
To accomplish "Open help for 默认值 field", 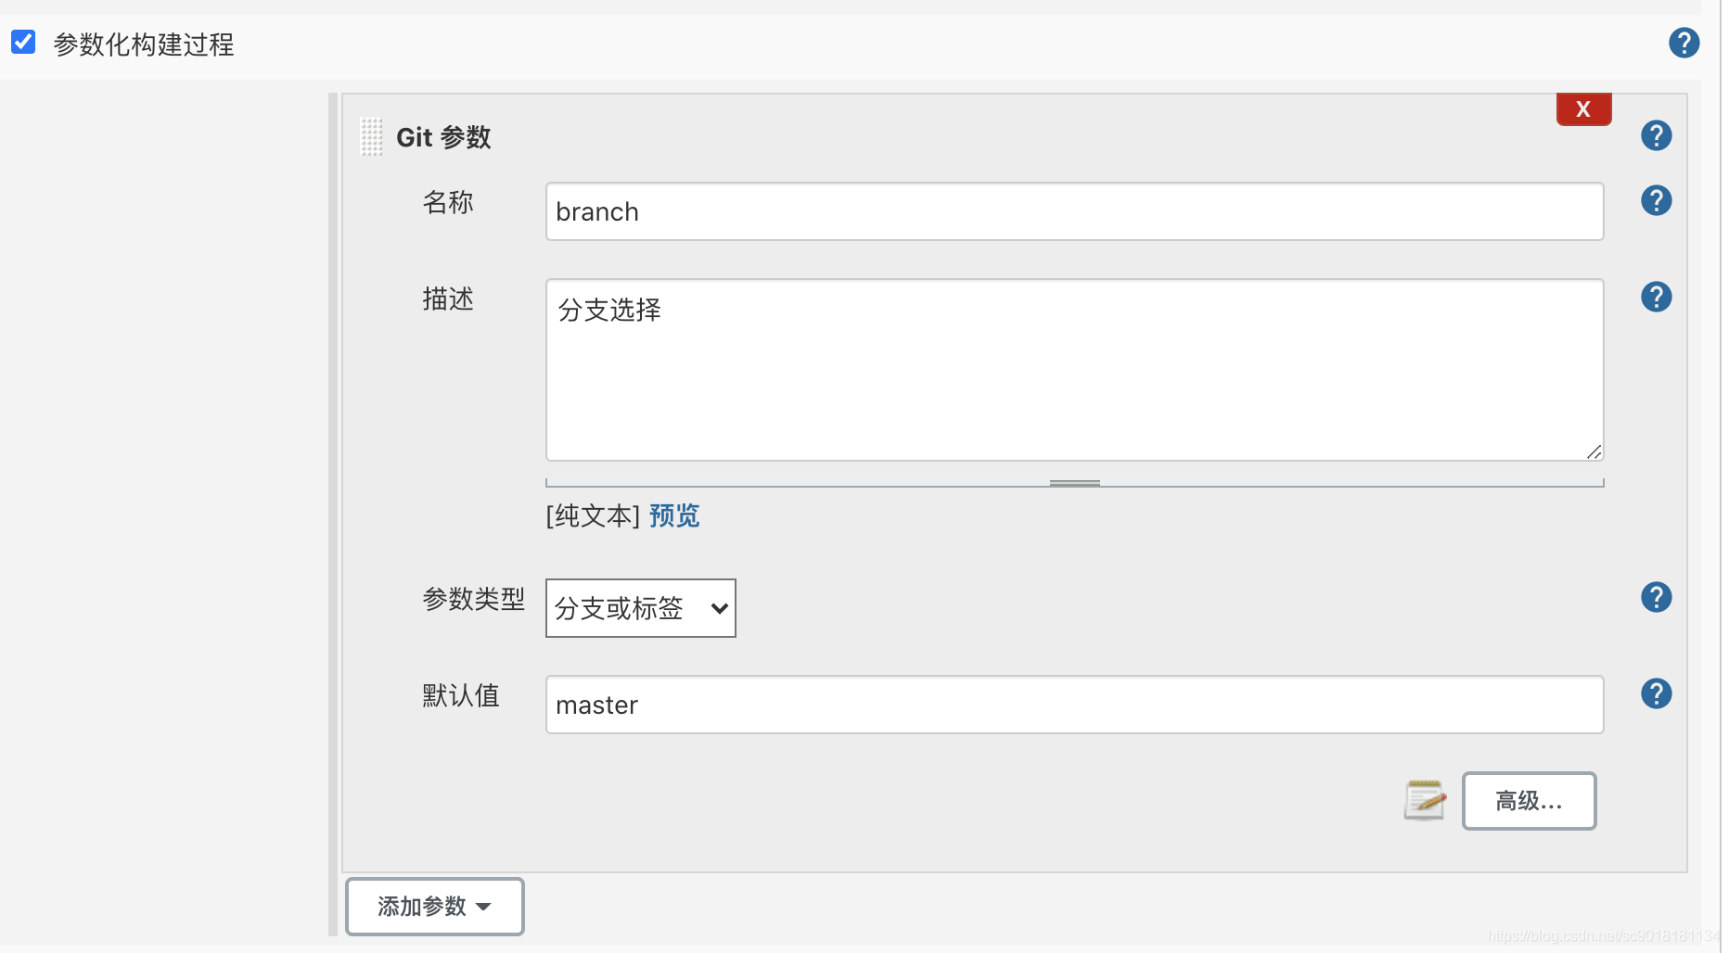I will click(x=1656, y=693).
